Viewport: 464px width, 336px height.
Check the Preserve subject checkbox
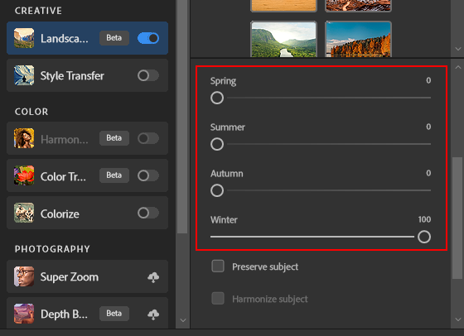[x=218, y=266]
